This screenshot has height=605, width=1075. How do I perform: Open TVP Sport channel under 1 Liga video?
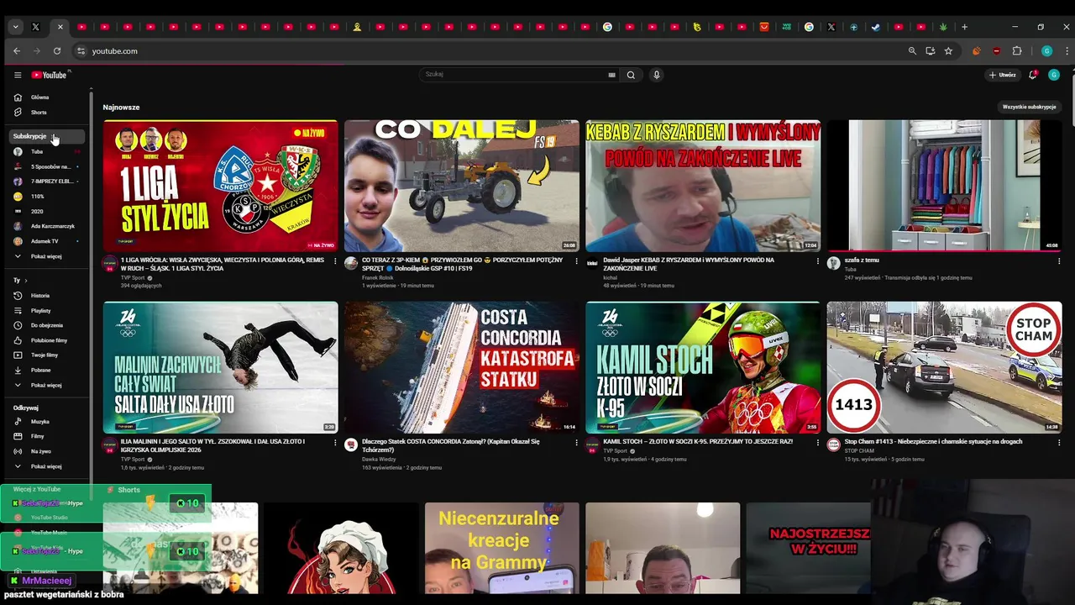pos(134,277)
